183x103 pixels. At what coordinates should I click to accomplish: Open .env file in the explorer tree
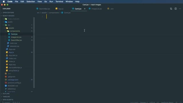(x=9, y=74)
